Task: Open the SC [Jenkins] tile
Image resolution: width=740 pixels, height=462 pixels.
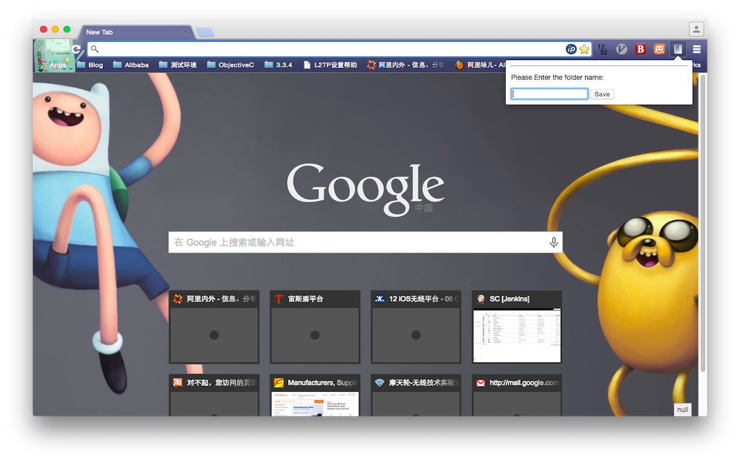Action: pyautogui.click(x=517, y=327)
